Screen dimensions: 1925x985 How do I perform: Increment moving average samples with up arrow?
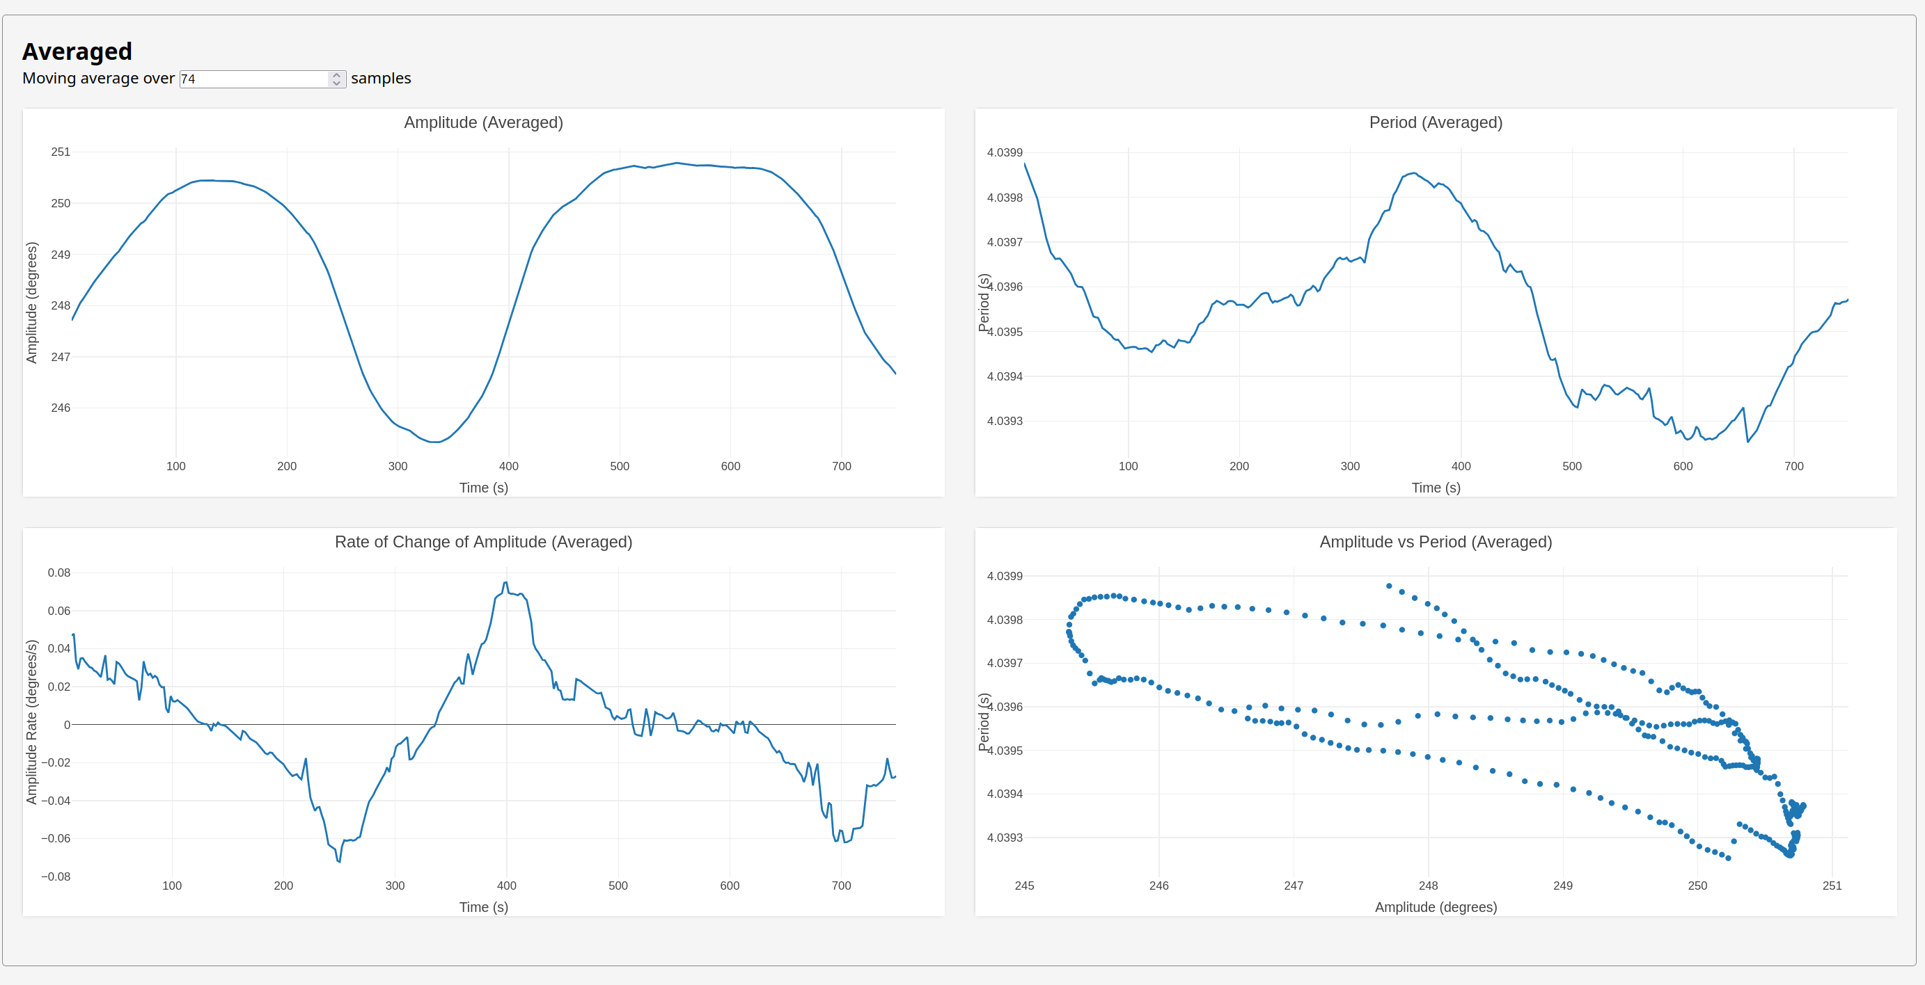[x=336, y=74]
